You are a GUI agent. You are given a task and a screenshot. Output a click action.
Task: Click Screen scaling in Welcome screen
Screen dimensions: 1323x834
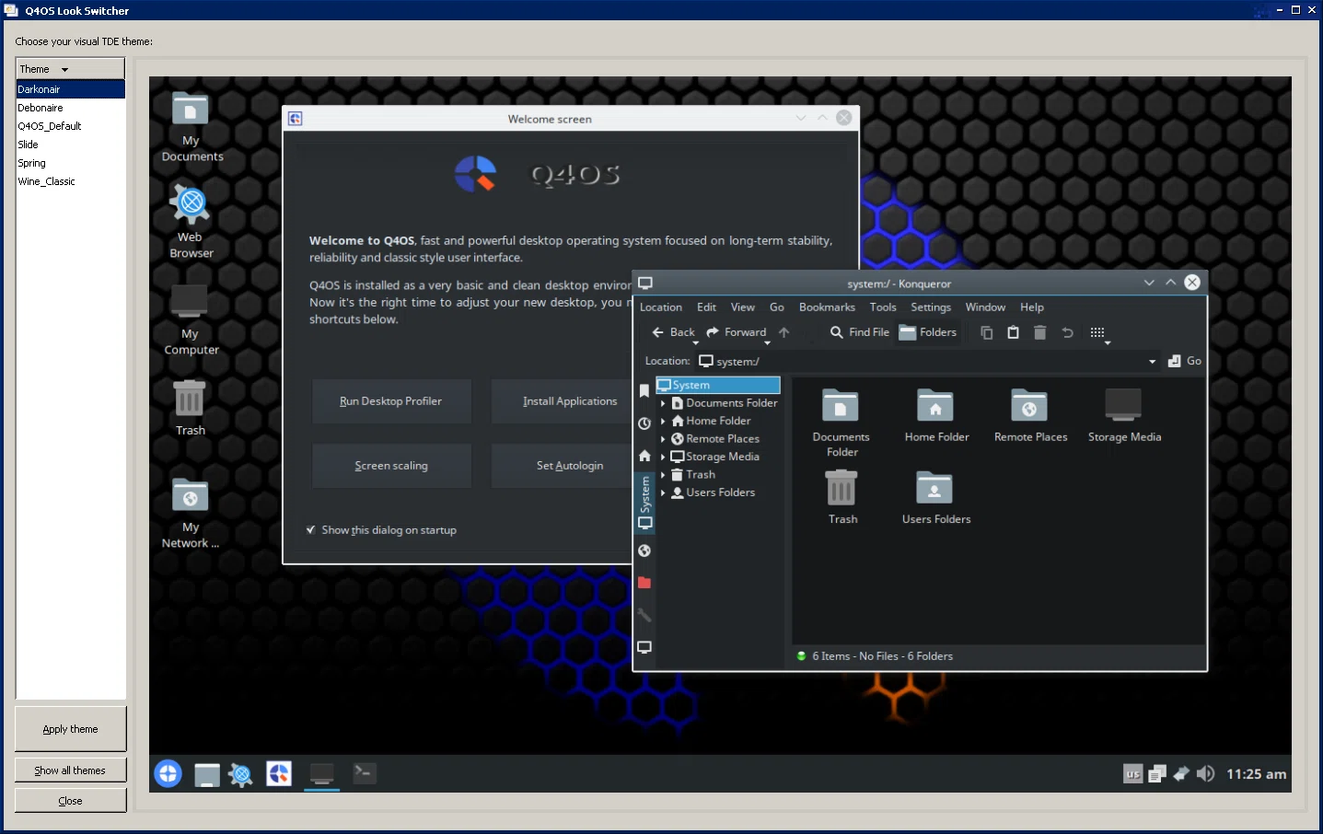tap(391, 466)
